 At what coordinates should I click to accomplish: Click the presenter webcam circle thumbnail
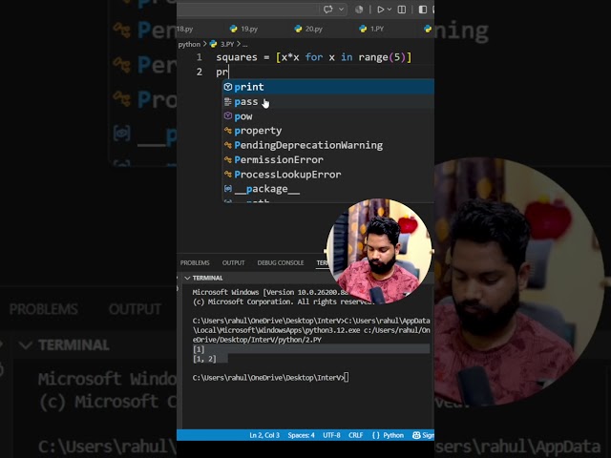(x=379, y=252)
